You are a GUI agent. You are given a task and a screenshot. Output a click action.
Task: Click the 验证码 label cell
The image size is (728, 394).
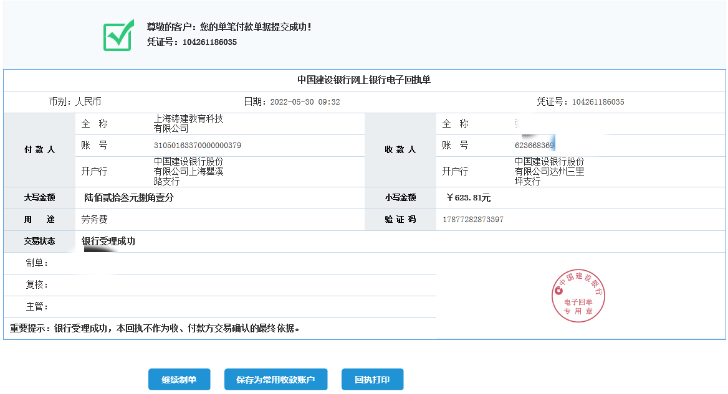tap(400, 220)
